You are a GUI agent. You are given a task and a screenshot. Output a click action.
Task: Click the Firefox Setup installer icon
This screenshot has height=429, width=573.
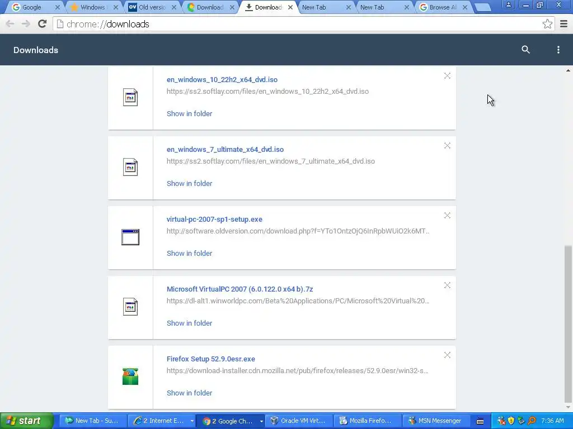(130, 376)
